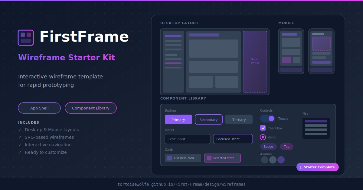Screen dimensions: 363x190
Task: Switch the Toggle control
Action: pyautogui.click(x=268, y=119)
